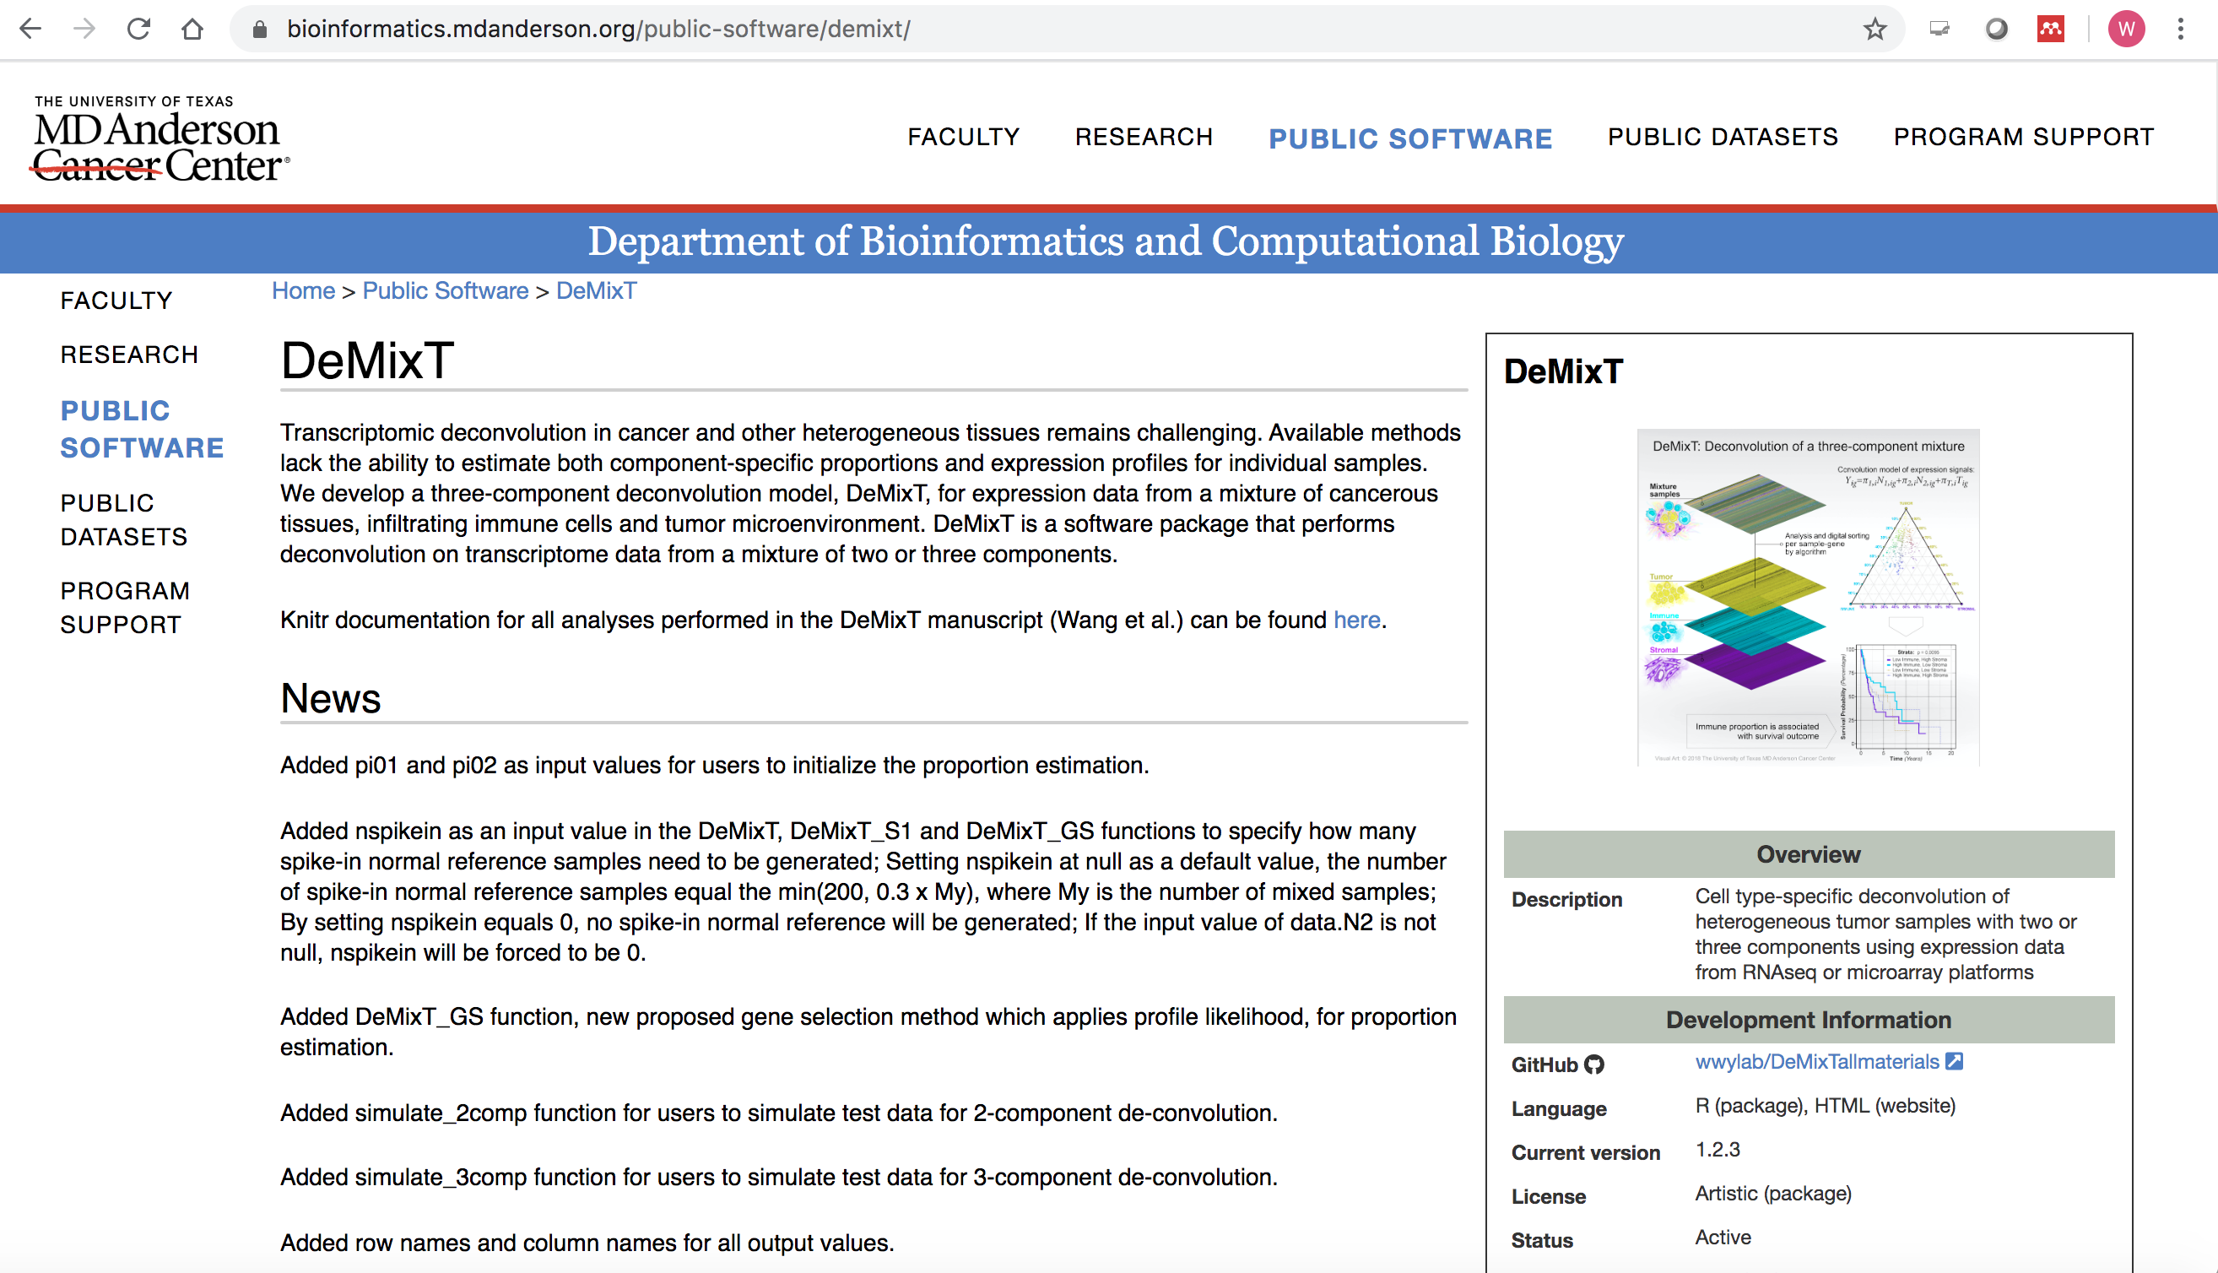
Task: Open PUBLIC DATASETS in top navigation
Action: tap(1723, 137)
